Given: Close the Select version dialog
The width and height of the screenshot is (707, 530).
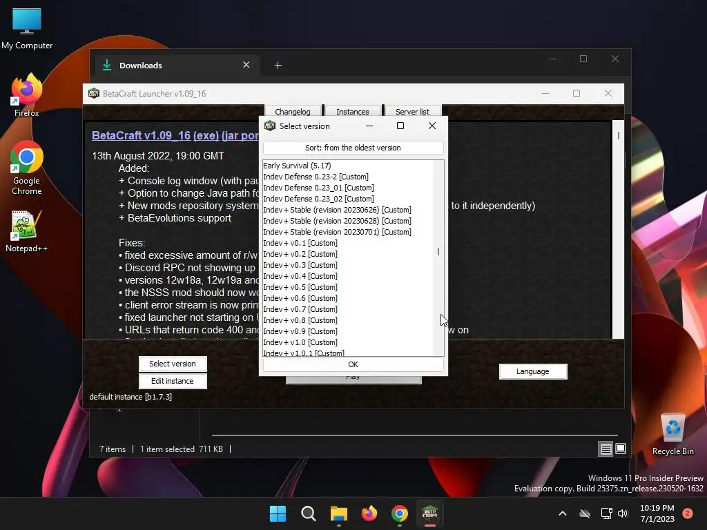Looking at the screenshot, I should coord(432,126).
